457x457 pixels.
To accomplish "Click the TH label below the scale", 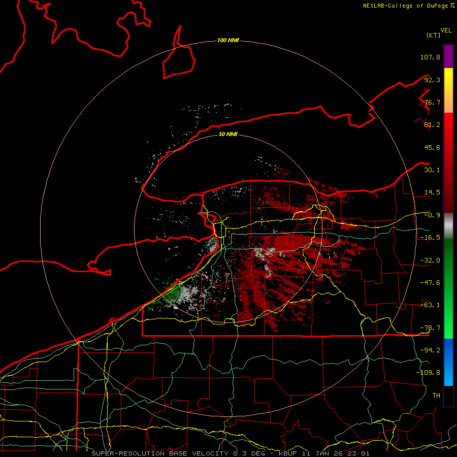I will coord(436,395).
